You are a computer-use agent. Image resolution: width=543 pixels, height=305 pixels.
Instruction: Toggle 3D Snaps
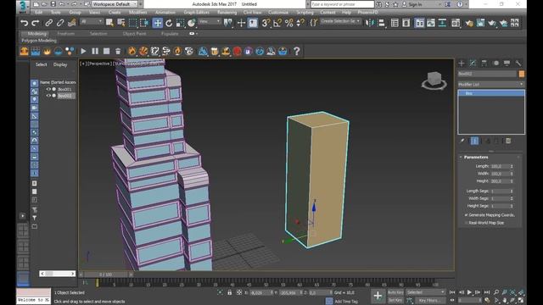click(266, 23)
